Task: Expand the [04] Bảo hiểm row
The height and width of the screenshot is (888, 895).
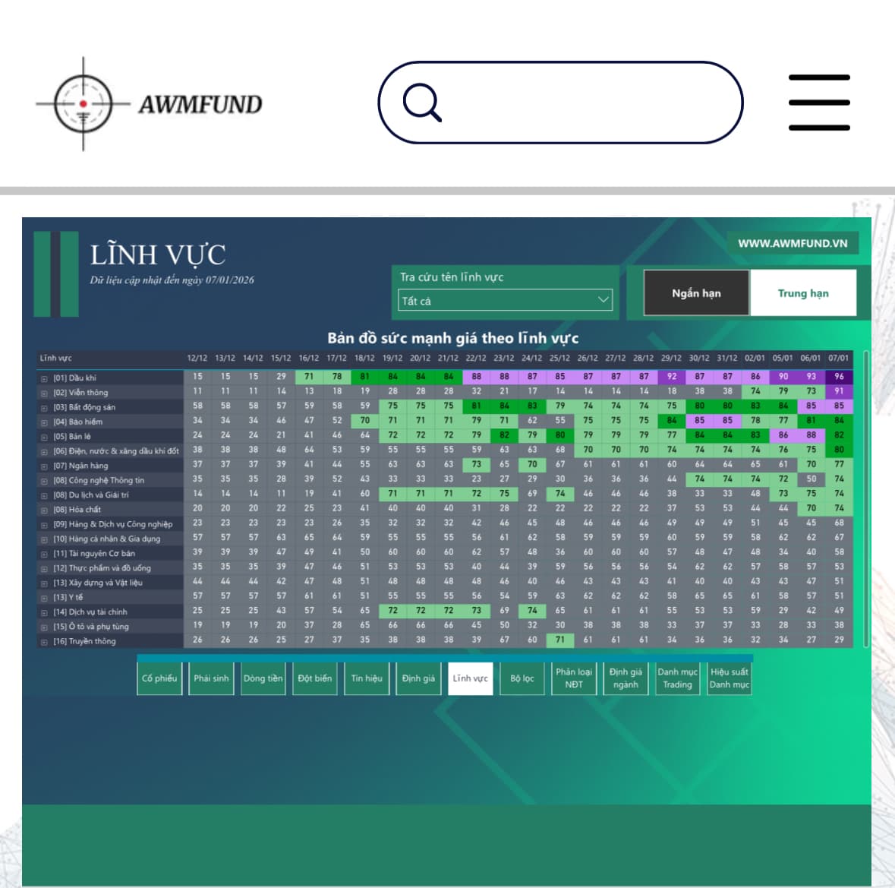Action: pos(44,422)
